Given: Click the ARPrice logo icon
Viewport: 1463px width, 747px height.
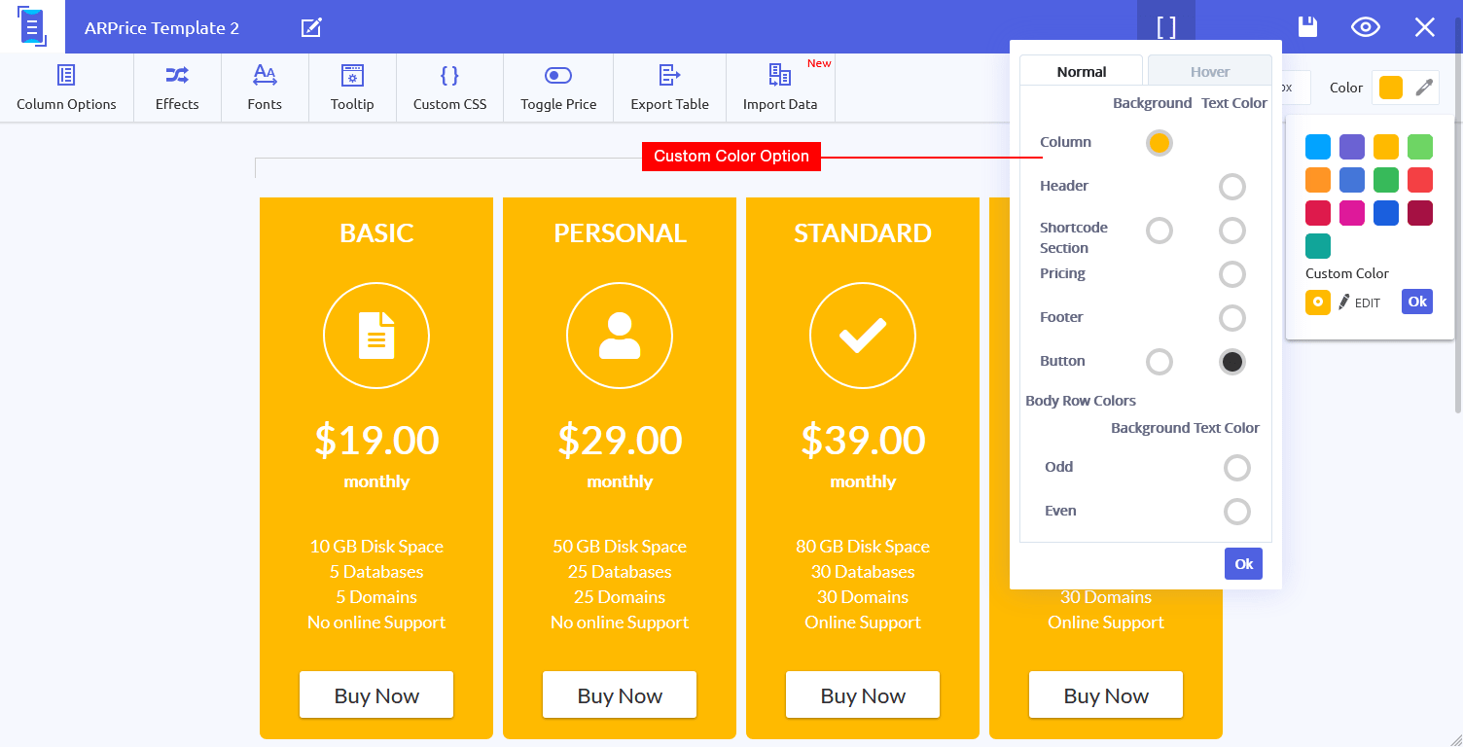Looking at the screenshot, I should coord(32,26).
